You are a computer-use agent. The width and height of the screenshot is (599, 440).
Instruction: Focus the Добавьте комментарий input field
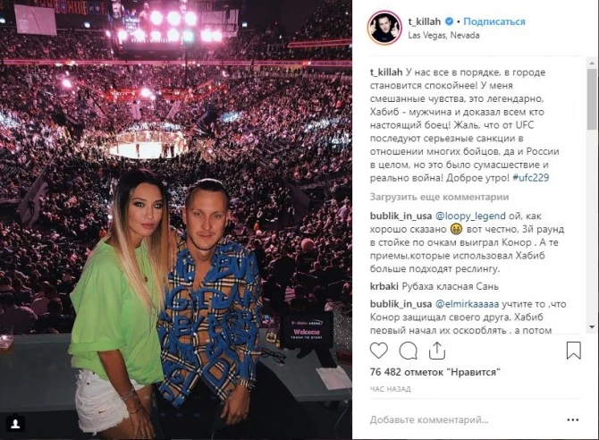[x=464, y=419]
